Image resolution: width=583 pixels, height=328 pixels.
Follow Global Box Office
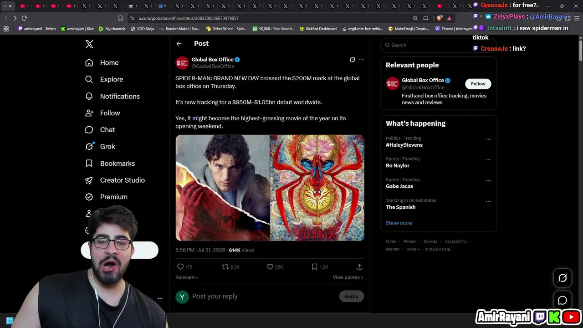[x=478, y=84]
